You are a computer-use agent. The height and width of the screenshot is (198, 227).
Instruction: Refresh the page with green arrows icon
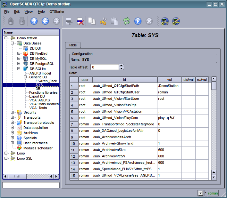[127, 21]
